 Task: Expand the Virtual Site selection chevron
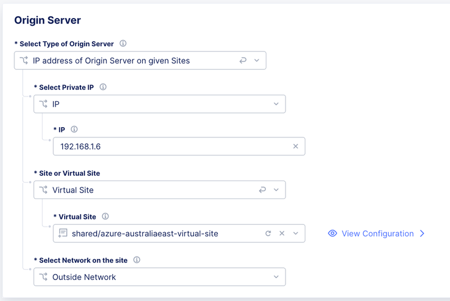[x=296, y=233]
